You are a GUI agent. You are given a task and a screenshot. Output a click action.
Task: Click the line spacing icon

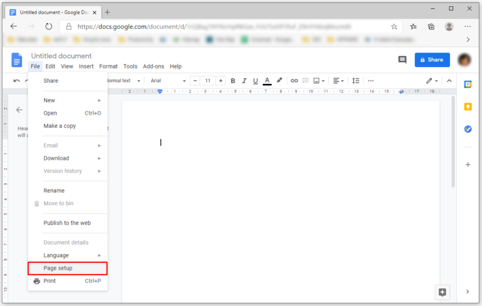pos(356,81)
